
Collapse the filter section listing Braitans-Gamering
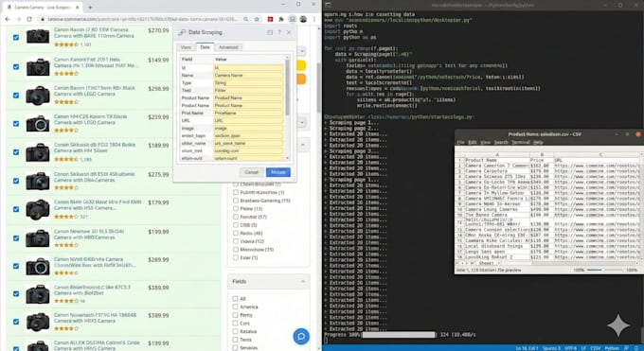click(x=303, y=145)
